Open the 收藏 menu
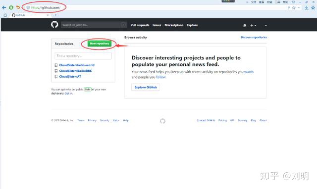Image resolution: width=317 pixels, height=189 pixels. [x=269, y=2]
